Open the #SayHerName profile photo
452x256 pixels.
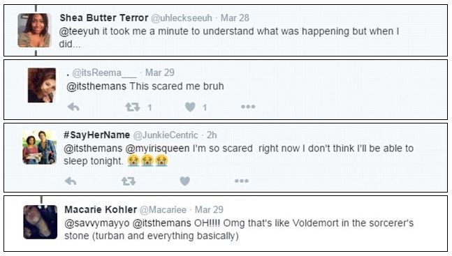click(40, 147)
